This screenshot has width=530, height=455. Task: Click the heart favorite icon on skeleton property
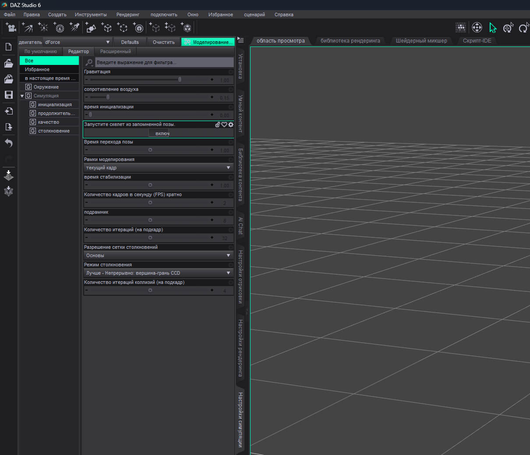pos(224,125)
